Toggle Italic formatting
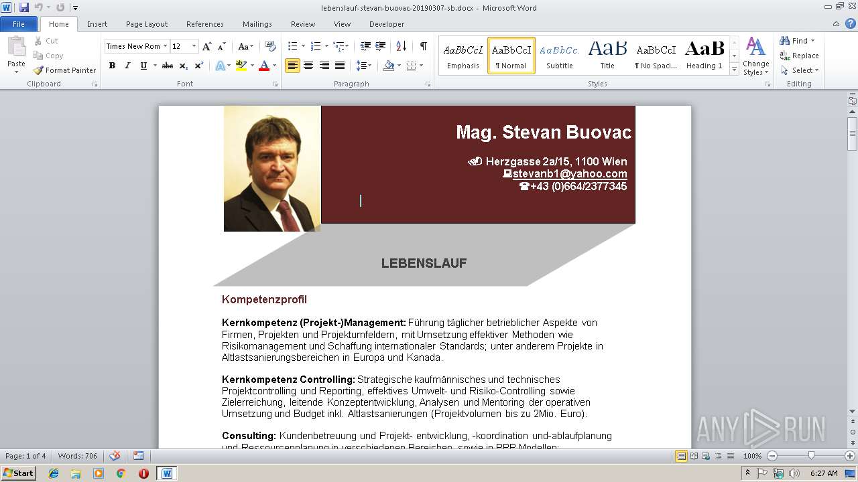This screenshot has height=482, width=858. tap(127, 66)
